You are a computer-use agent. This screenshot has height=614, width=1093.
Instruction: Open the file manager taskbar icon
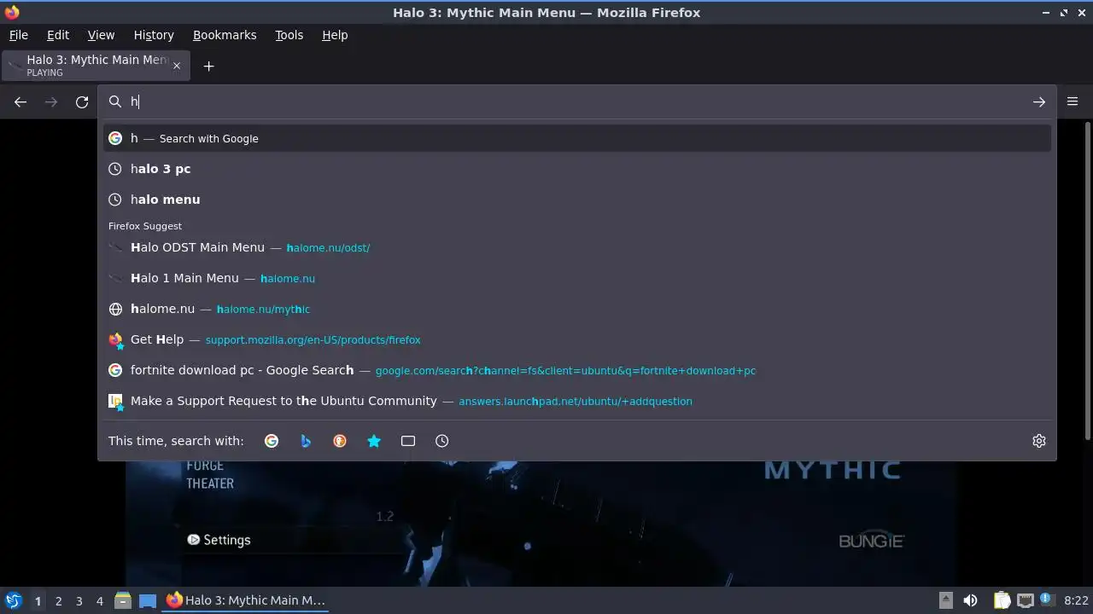click(122, 600)
